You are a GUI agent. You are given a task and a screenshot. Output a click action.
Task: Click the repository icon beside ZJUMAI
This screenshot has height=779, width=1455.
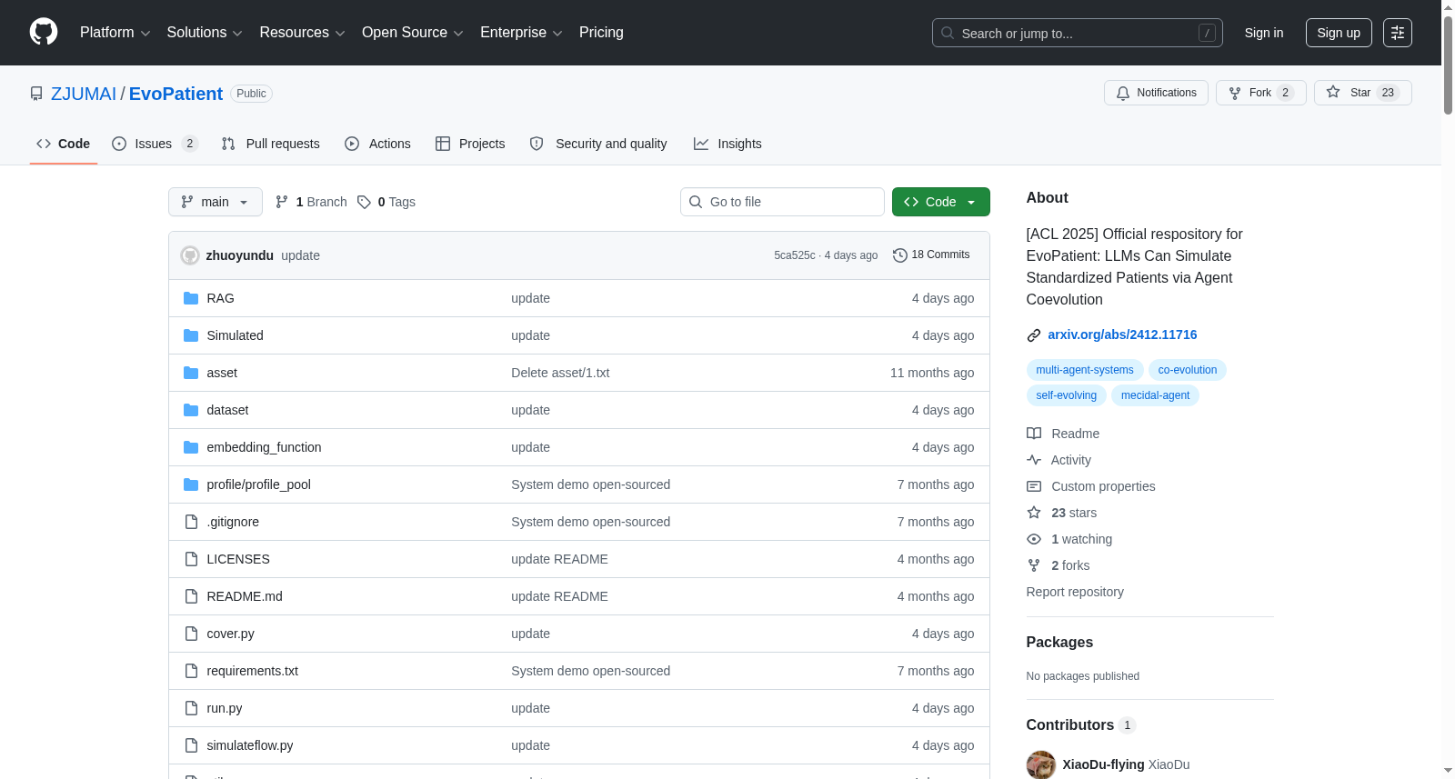(36, 94)
